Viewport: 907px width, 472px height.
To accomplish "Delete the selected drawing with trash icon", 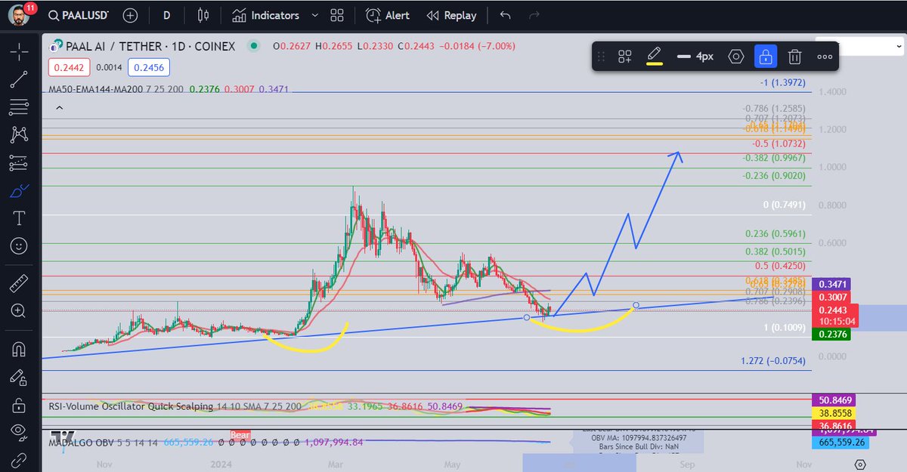I will [794, 57].
